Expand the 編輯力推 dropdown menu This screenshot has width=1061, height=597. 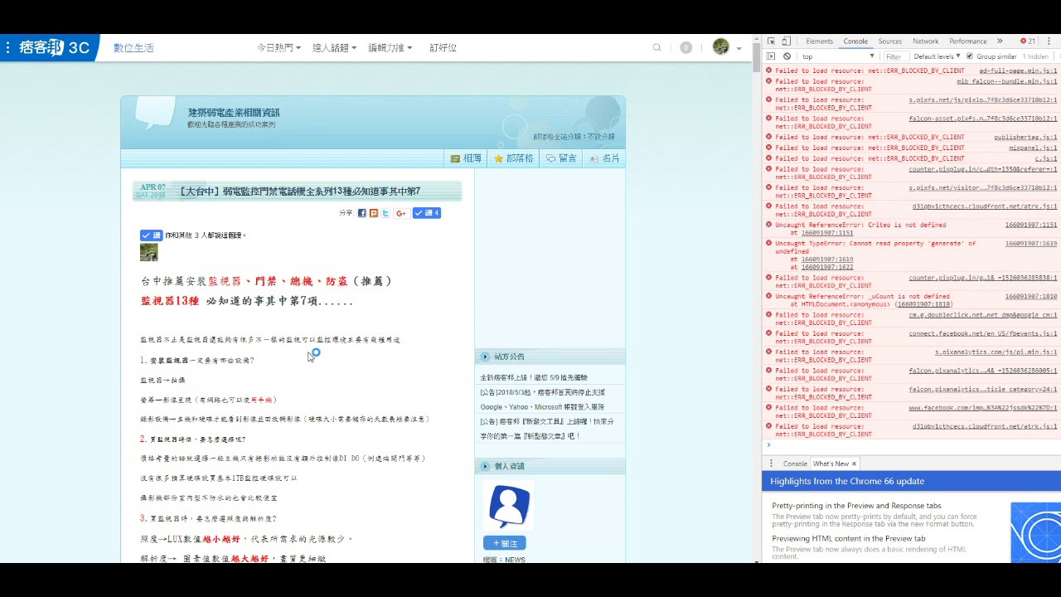click(390, 48)
